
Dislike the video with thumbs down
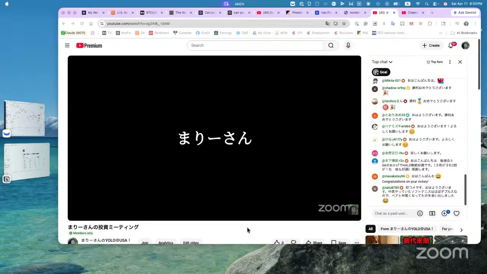[x=293, y=242]
